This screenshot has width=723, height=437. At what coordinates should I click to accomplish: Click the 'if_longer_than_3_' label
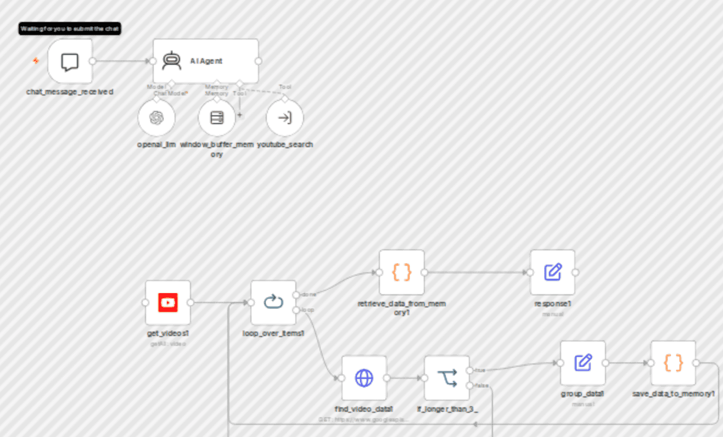(447, 409)
